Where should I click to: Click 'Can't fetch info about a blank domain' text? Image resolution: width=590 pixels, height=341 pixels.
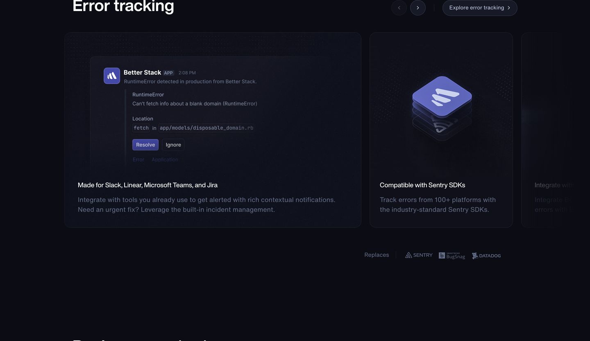(x=195, y=103)
